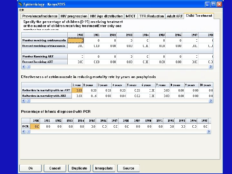
Task: Select the PCR 1980 cell
Action: tap(35, 126)
